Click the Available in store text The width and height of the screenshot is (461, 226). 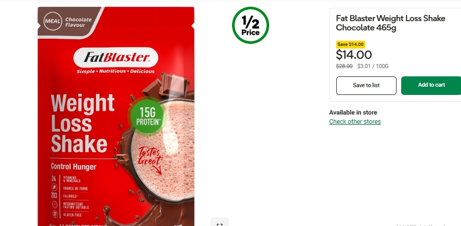pyautogui.click(x=353, y=112)
